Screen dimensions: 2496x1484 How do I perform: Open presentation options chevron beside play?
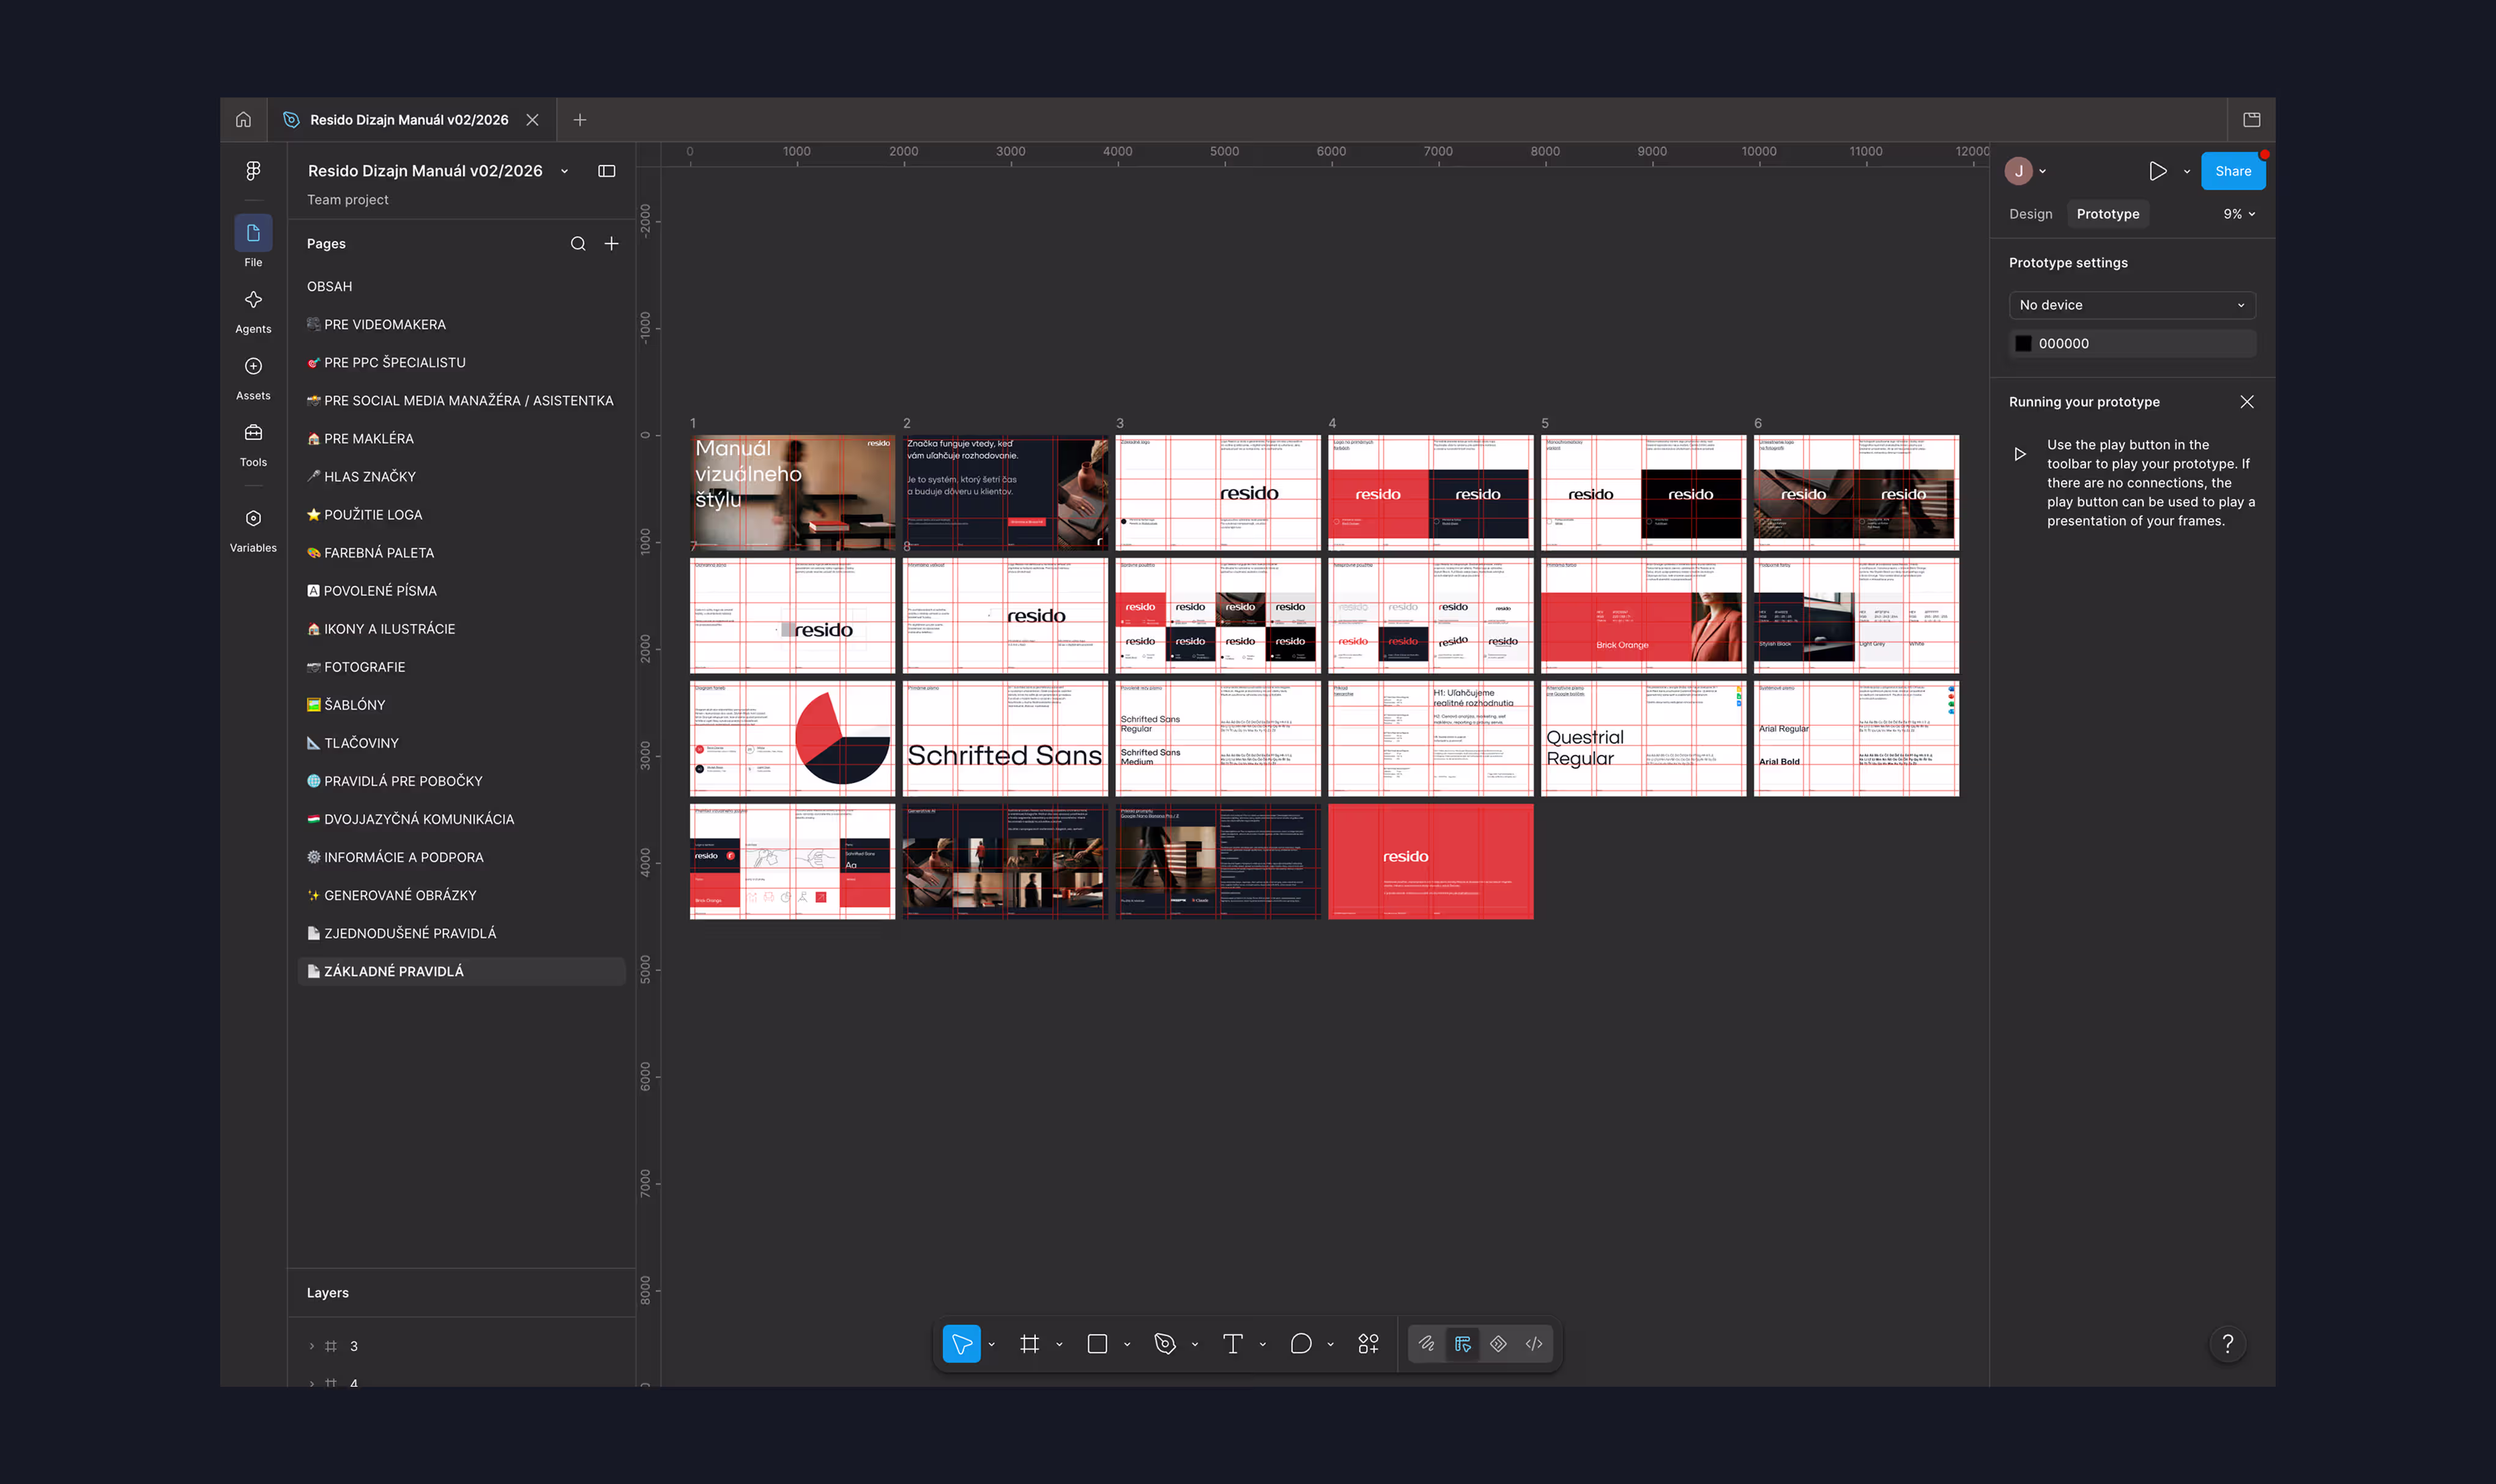pos(2187,172)
